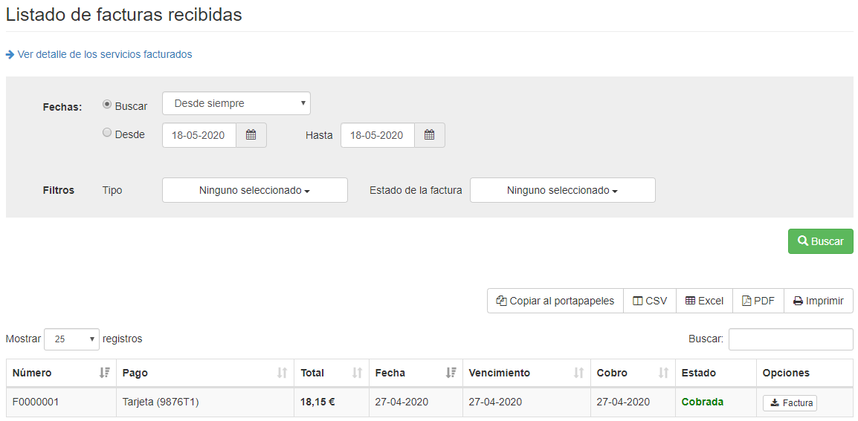The image size is (858, 421).
Task: Expand the 'Desde siempre' period dropdown
Action: (236, 103)
